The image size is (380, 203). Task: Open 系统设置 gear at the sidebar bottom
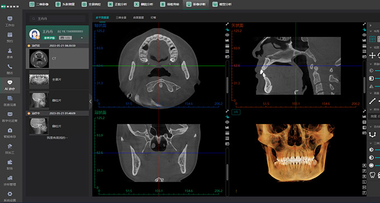pyautogui.click(x=9, y=196)
